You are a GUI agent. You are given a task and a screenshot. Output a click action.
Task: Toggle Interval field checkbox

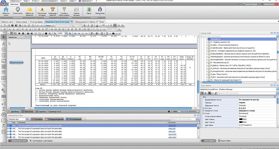tap(209, 51)
